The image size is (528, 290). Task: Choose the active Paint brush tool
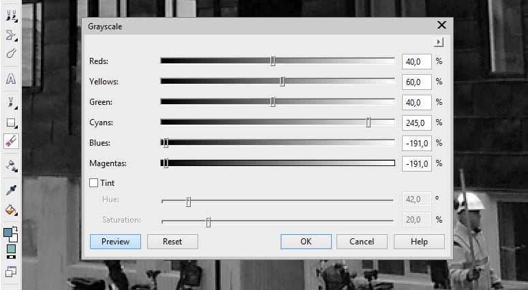click(11, 142)
